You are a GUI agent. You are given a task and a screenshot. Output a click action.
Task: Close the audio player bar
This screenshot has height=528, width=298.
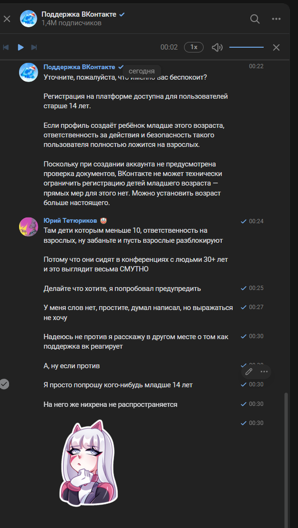coord(276,47)
